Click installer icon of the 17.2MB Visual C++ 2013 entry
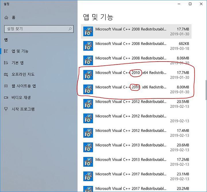 pyautogui.click(x=88, y=162)
